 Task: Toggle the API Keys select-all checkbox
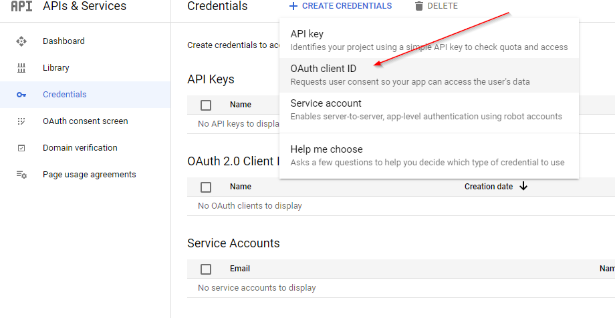(206, 105)
